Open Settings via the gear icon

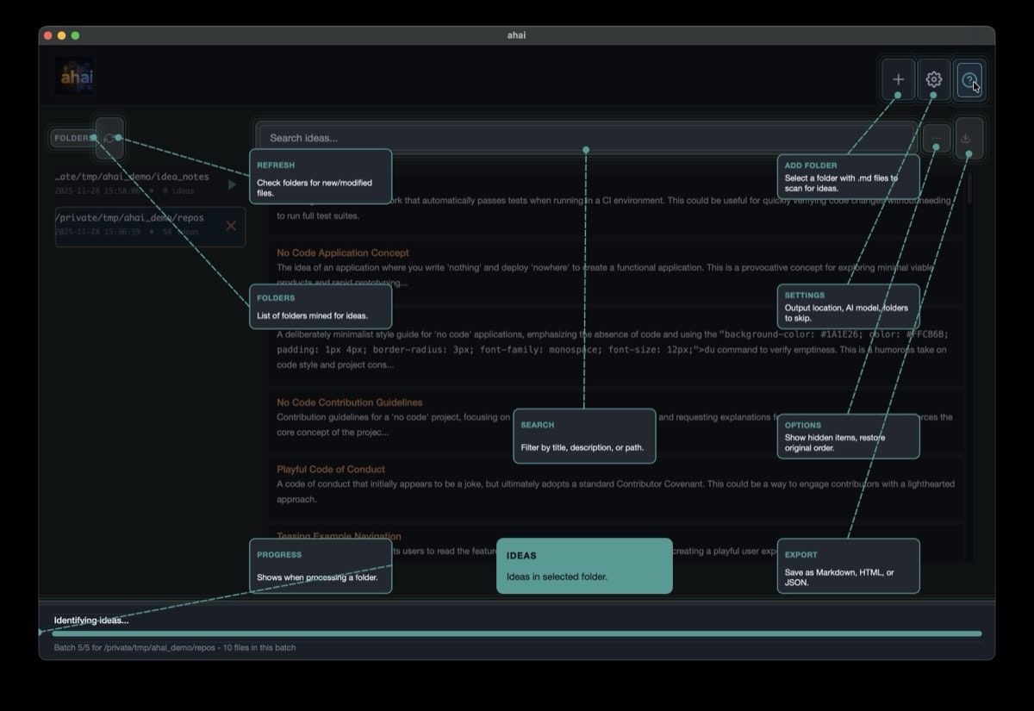(x=933, y=78)
